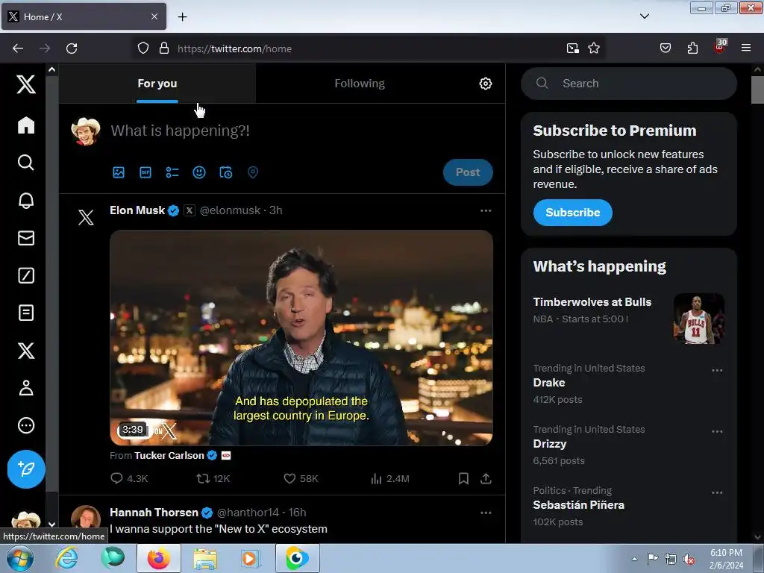
Task: Open Explore with sidebar magnifier icon
Action: coord(26,162)
